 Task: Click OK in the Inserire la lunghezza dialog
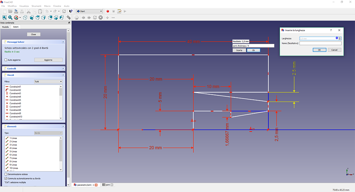[x=319, y=50]
